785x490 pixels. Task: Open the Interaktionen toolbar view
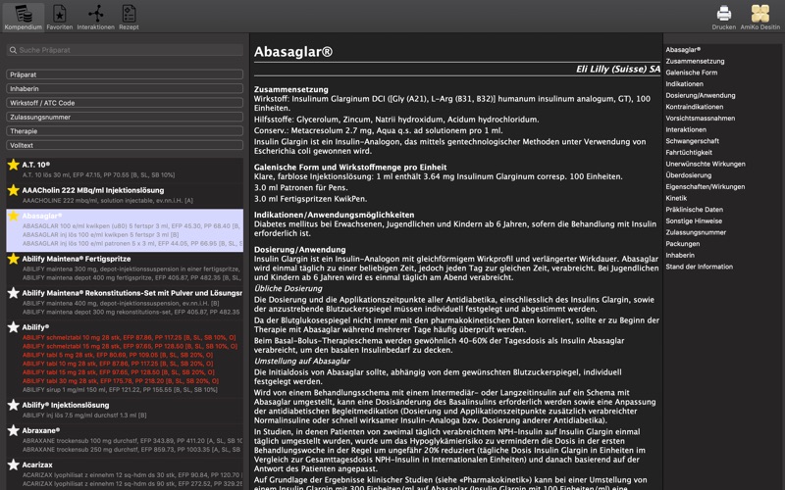point(95,17)
